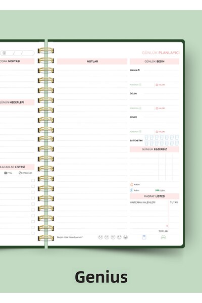
Task: Click the GÜNLÜK PLANLAYICI page title
Action: pyautogui.click(x=161, y=53)
